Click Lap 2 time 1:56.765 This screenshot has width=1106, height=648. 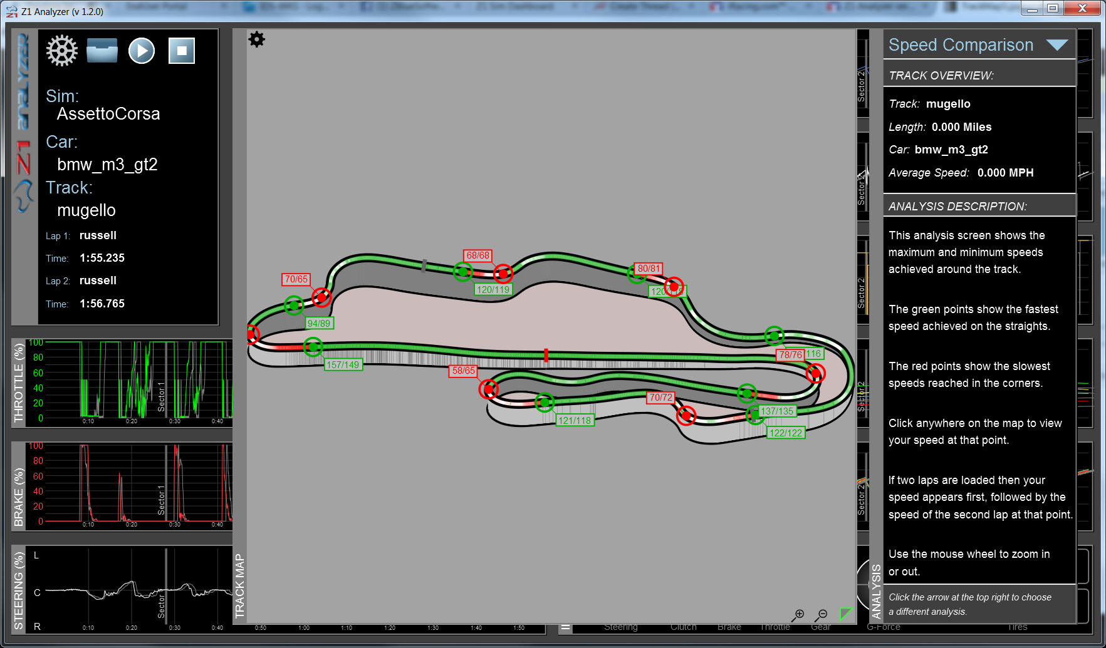(x=102, y=304)
